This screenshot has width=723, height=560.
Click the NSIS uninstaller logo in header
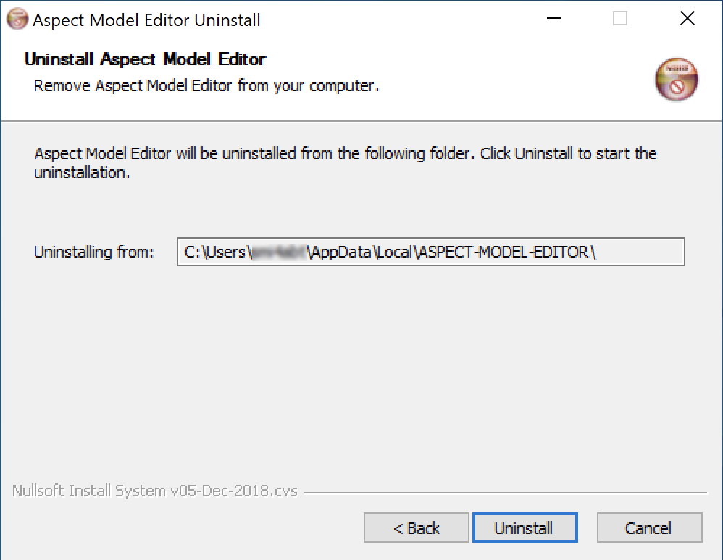677,78
